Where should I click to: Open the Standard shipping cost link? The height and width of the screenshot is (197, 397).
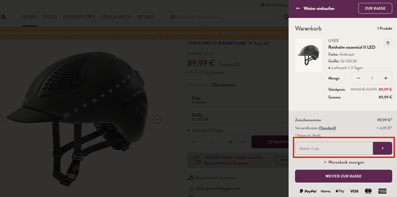point(327,128)
